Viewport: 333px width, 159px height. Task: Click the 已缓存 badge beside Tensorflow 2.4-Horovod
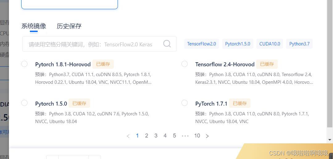click(x=267, y=64)
